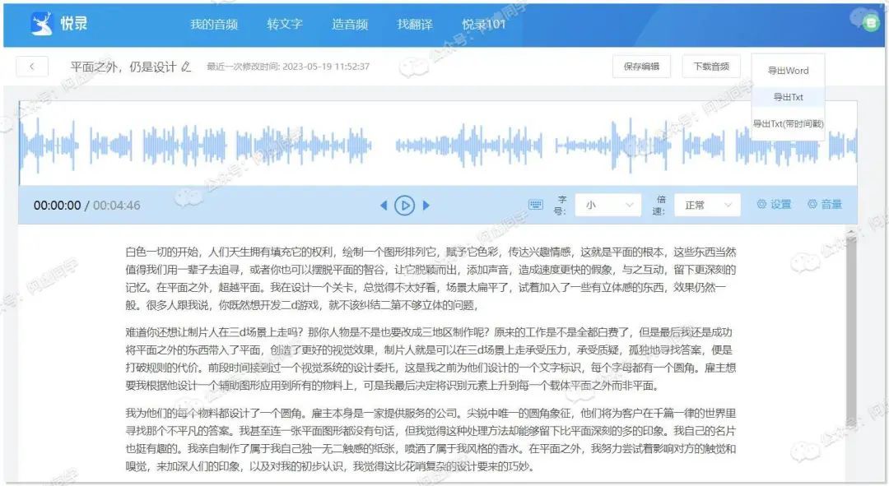This screenshot has width=889, height=486.
Task: Open the 我的音频 tab
Action: pyautogui.click(x=214, y=25)
